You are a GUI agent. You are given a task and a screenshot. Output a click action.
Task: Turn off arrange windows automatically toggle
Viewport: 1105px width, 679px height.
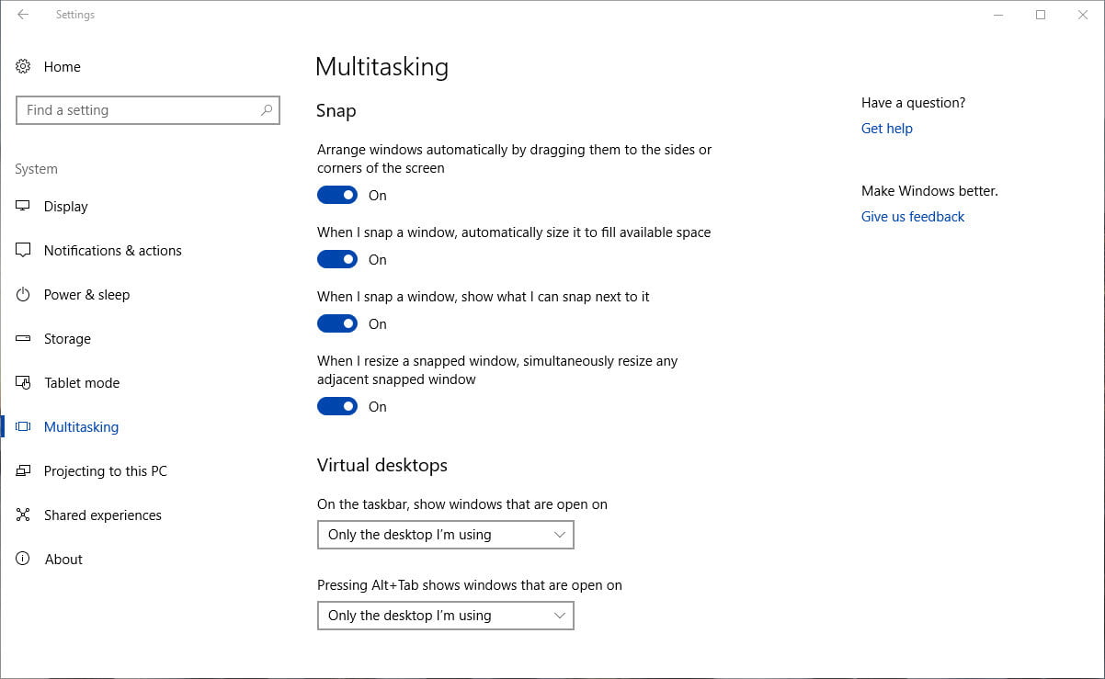click(x=337, y=195)
